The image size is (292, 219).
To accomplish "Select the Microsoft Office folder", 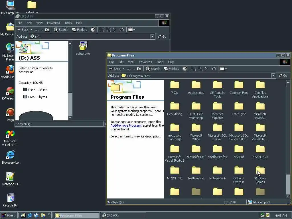I will pyautogui.click(x=196, y=132).
